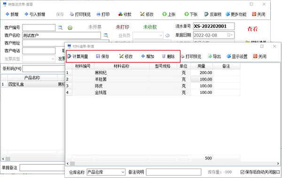Viewport: 282px width, 178px height.
Task: Click the 备注说明 input field
Action: [x=173, y=172]
